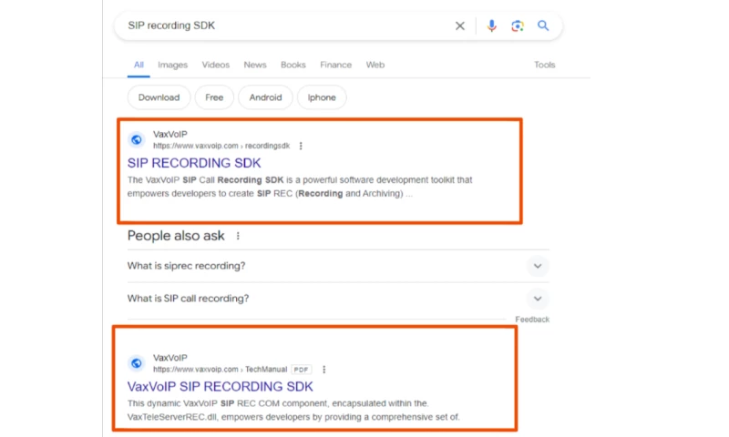
Task: Click the vaxvoip.com › TechManual URL text
Action: (x=220, y=370)
